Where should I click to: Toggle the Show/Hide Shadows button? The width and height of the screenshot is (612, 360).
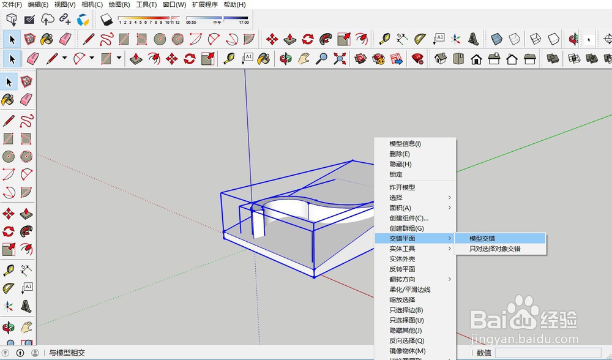coord(106,19)
